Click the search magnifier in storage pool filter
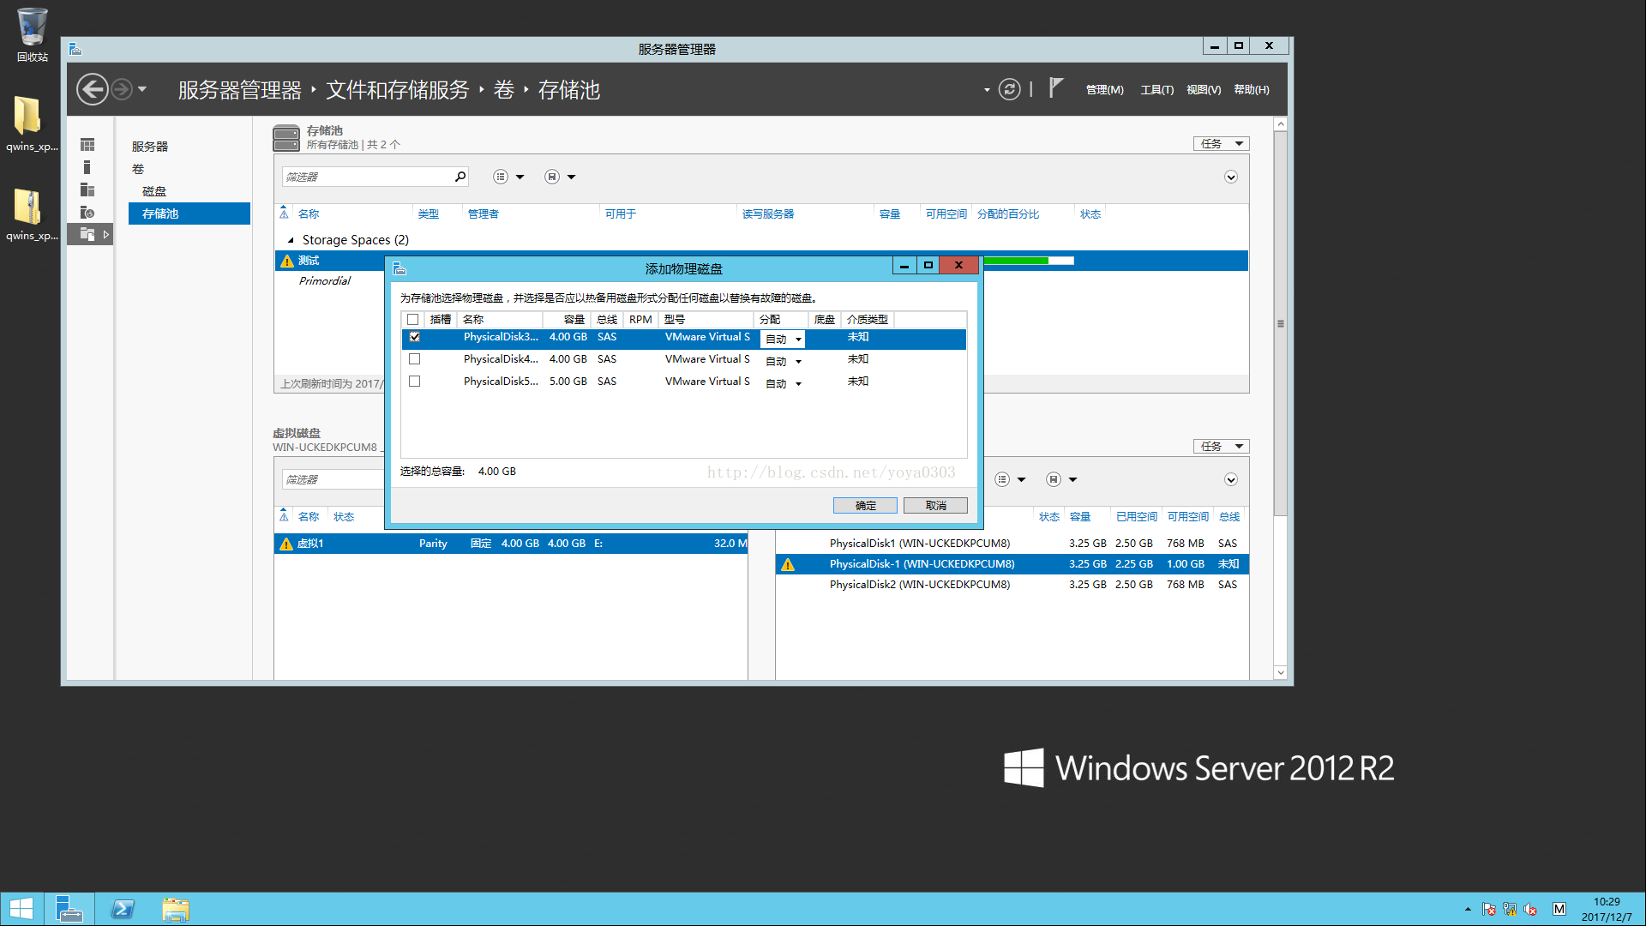The image size is (1646, 926). tap(460, 177)
